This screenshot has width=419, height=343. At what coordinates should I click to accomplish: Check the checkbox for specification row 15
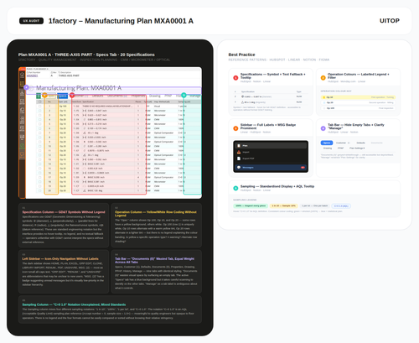point(39,169)
